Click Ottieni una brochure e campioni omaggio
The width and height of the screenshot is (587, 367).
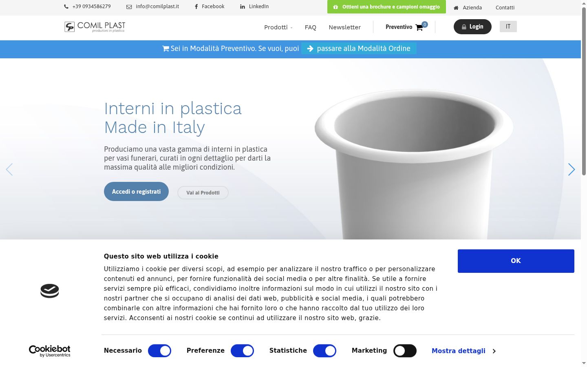(x=386, y=7)
